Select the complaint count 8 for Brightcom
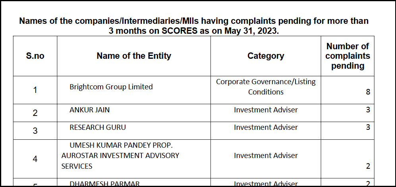396x187 pixels. point(368,92)
